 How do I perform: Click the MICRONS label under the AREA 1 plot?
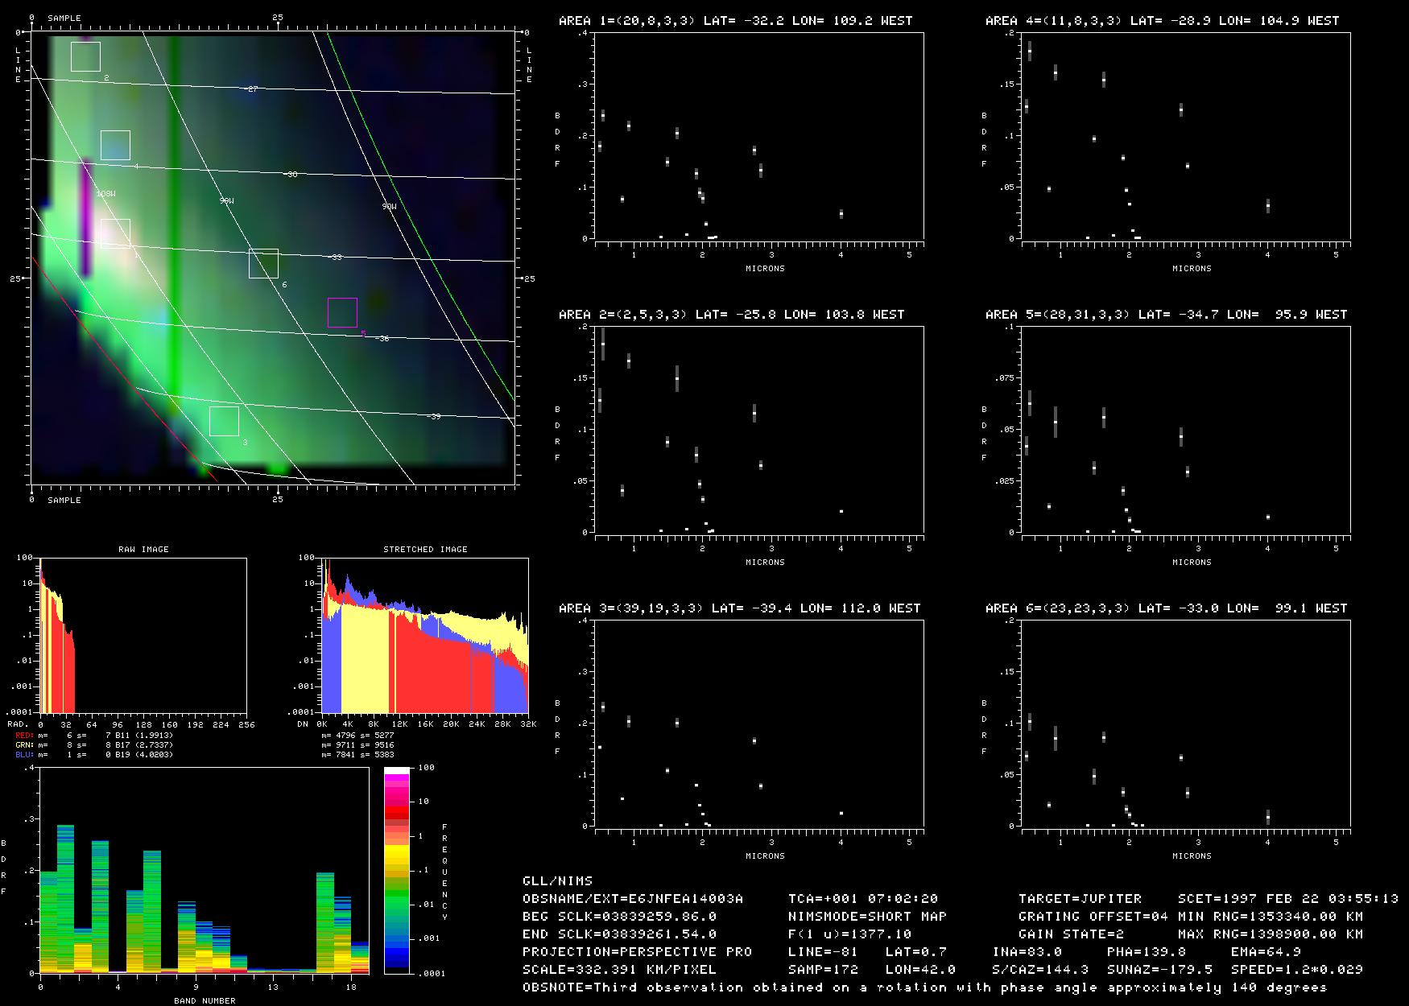(765, 269)
